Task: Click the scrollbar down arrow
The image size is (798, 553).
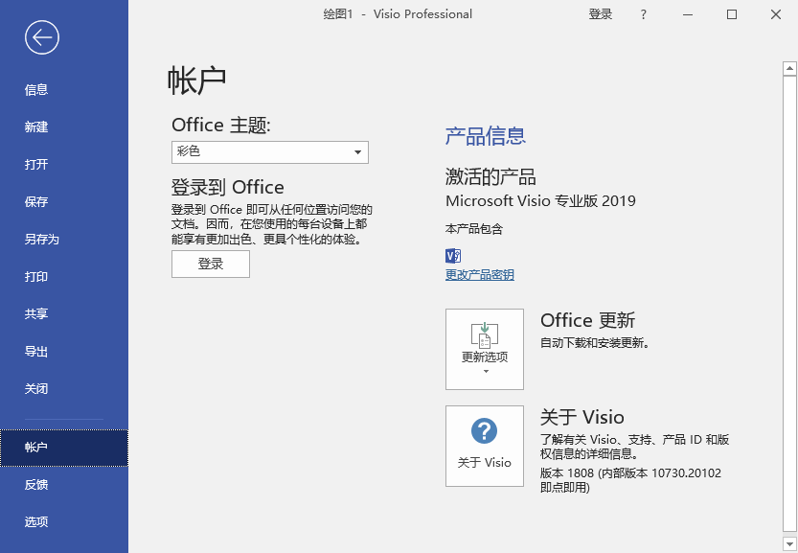Action: [x=789, y=544]
